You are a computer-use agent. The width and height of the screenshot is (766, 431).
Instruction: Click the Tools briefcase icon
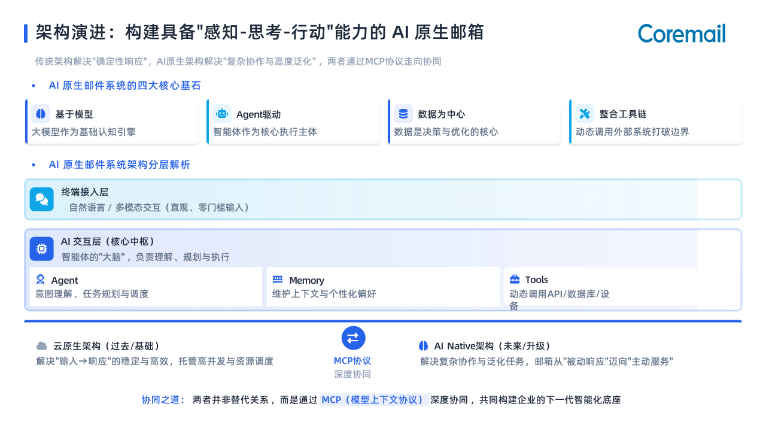pos(515,280)
